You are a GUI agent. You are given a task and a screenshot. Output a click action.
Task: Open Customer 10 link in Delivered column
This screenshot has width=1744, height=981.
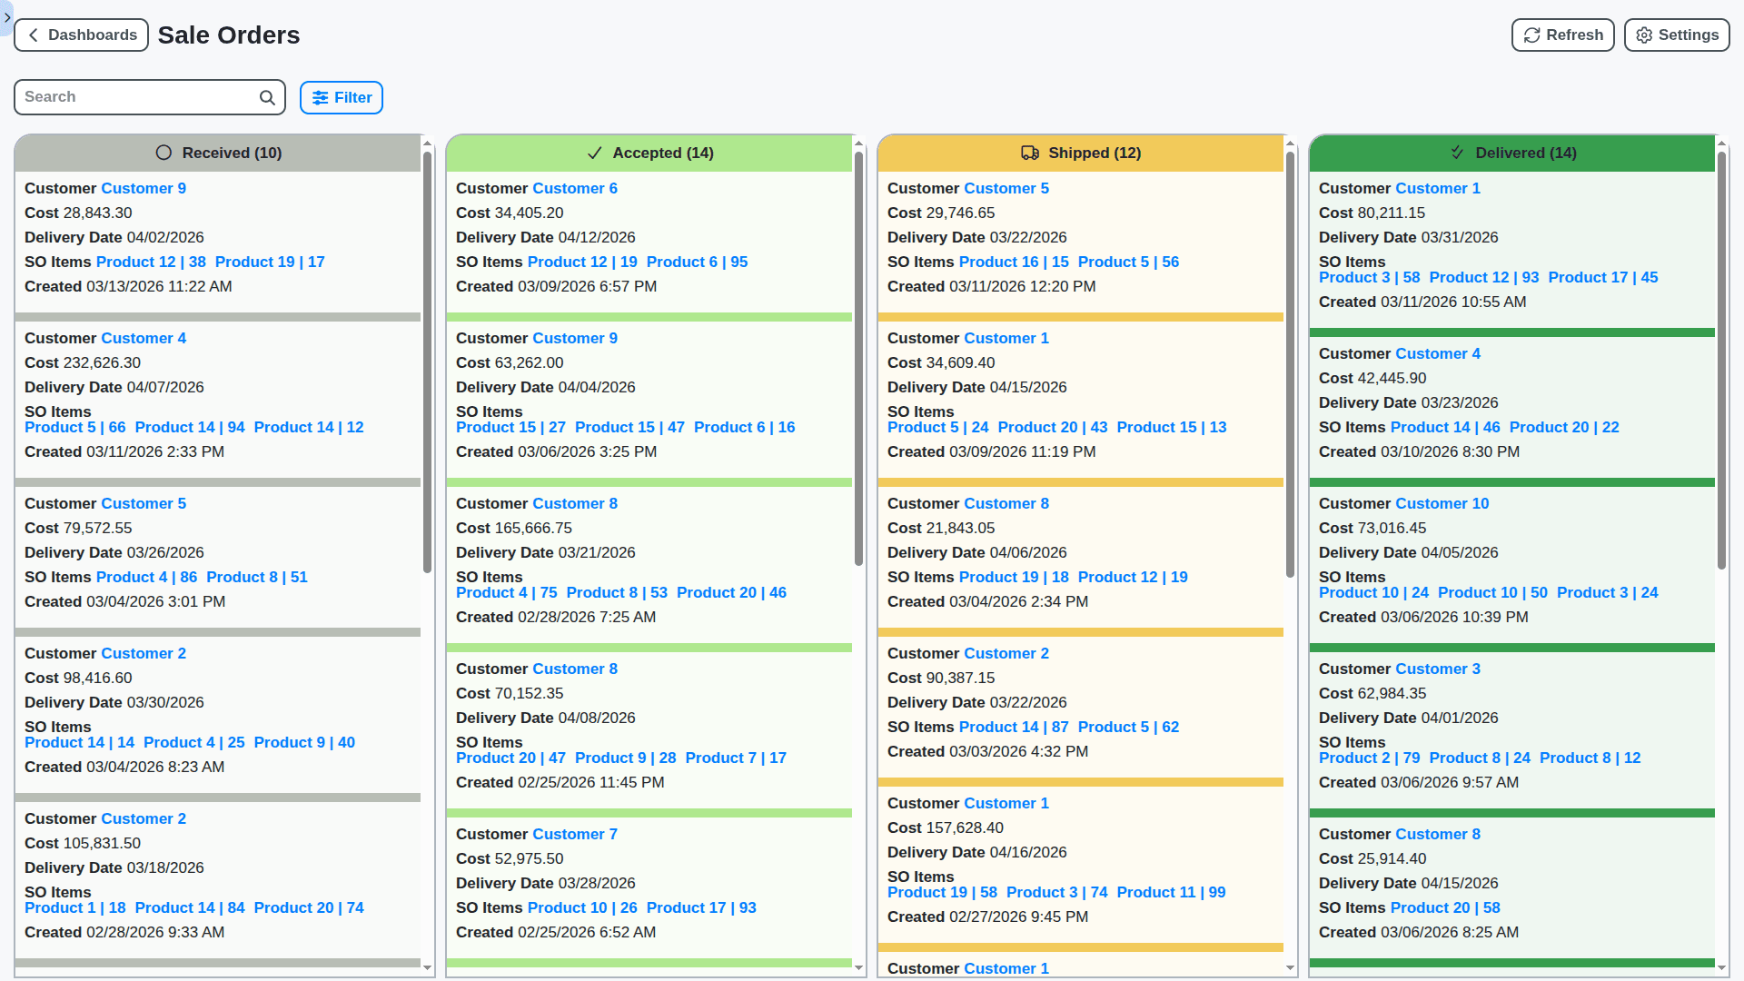tap(1442, 503)
